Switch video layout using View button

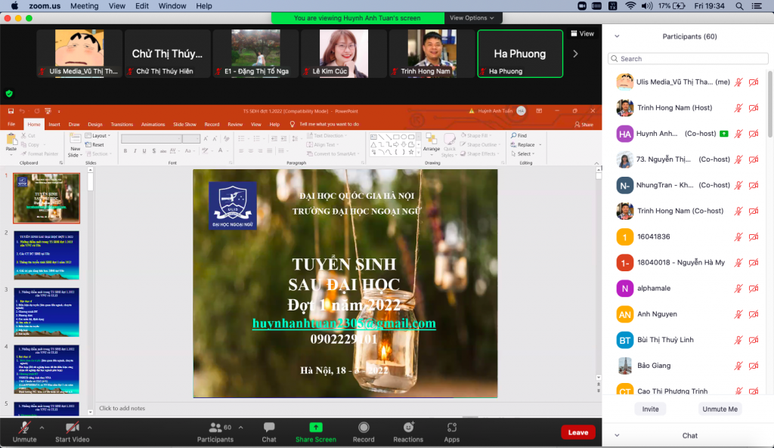(582, 34)
